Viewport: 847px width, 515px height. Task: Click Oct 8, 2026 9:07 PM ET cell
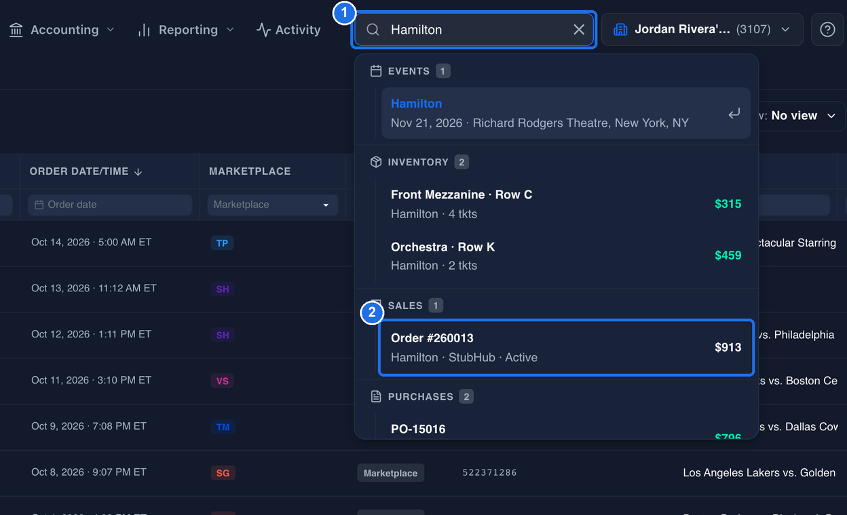tap(89, 472)
